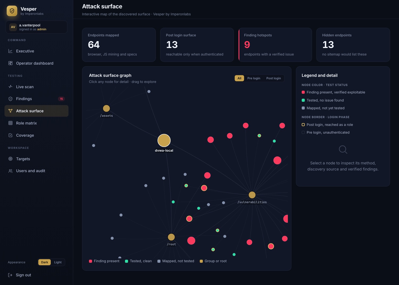This screenshot has height=285, width=399.
Task: Click the Coverage check icon
Action: [10, 135]
